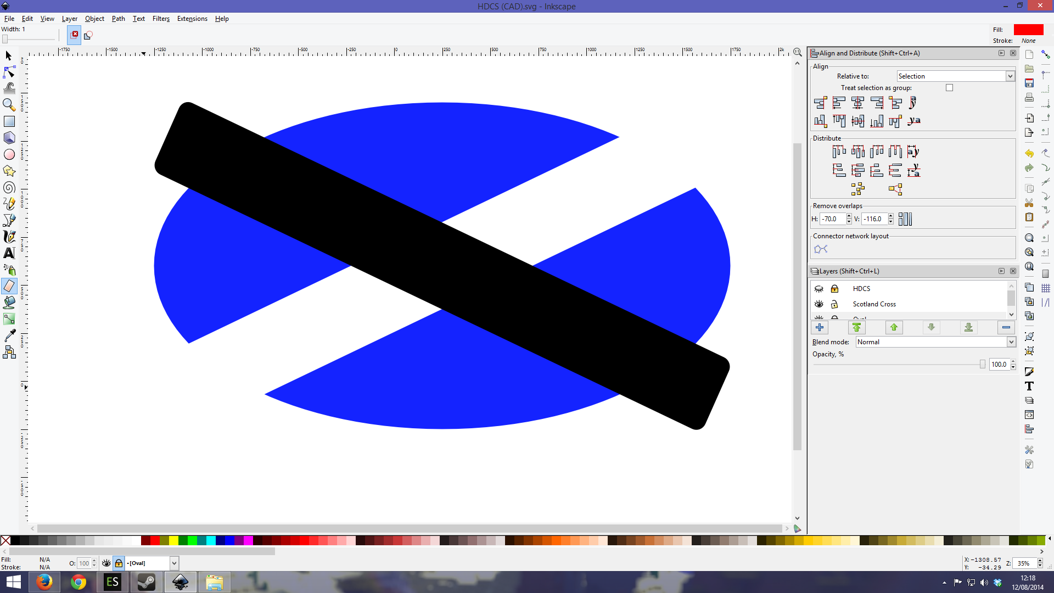This screenshot has height=593, width=1054.
Task: Open the selector style dropdown near Oval
Action: [173, 563]
